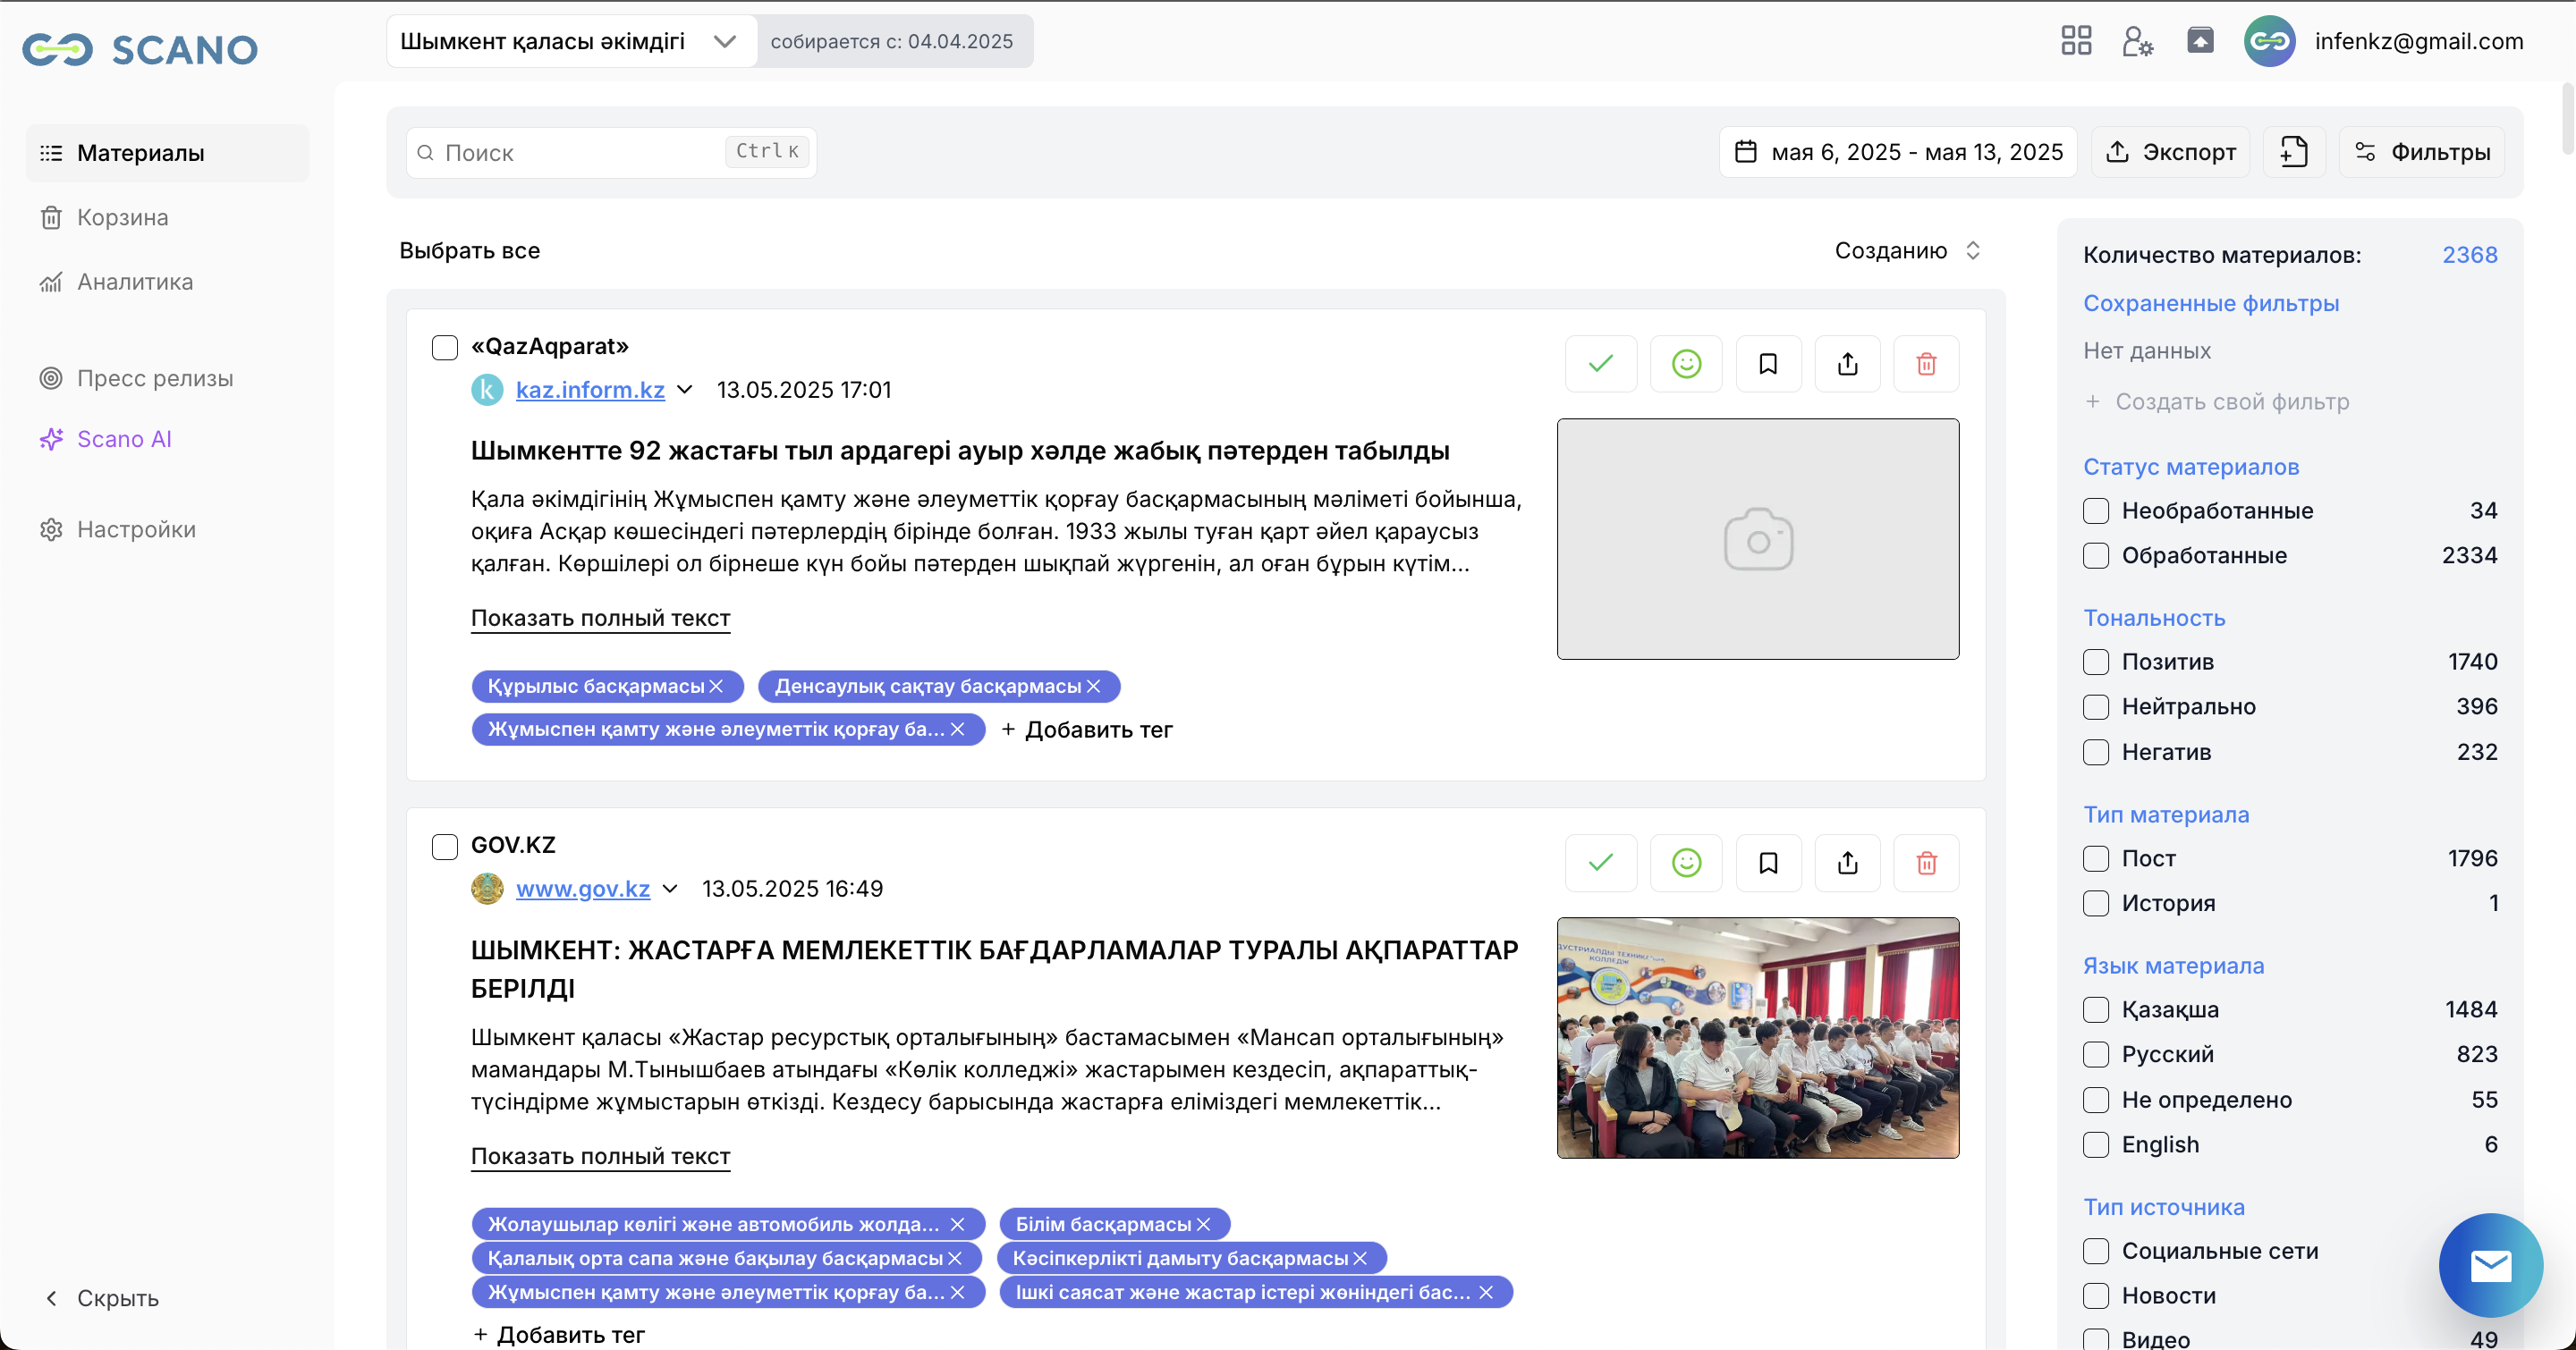This screenshot has height=1350, width=2576.
Task: Open user management settings icon
Action: click(2137, 41)
